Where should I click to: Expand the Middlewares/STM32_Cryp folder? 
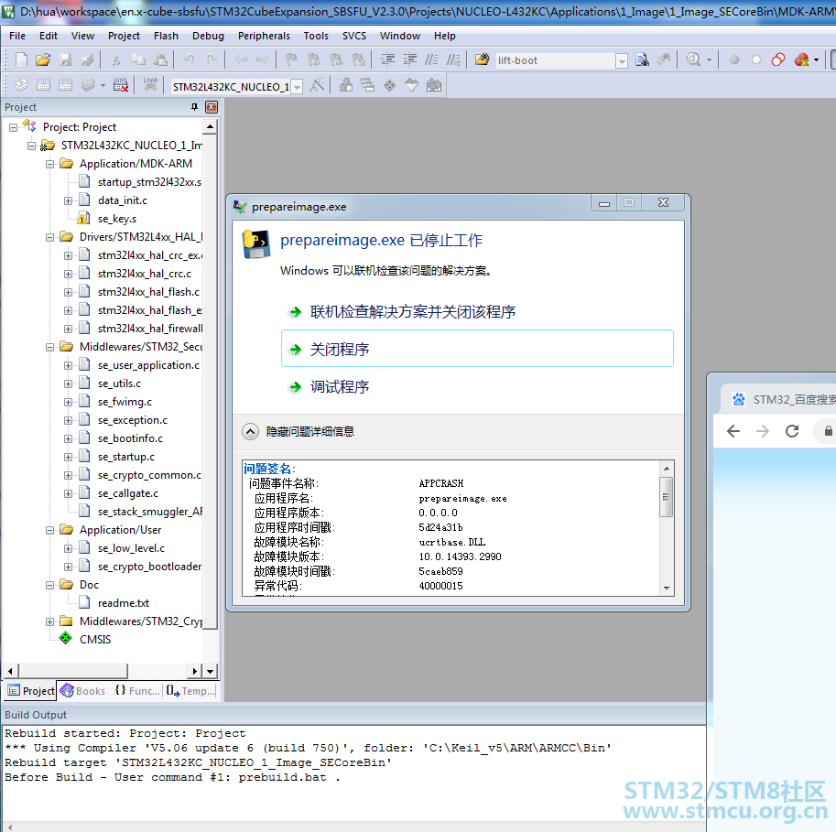[x=49, y=622]
